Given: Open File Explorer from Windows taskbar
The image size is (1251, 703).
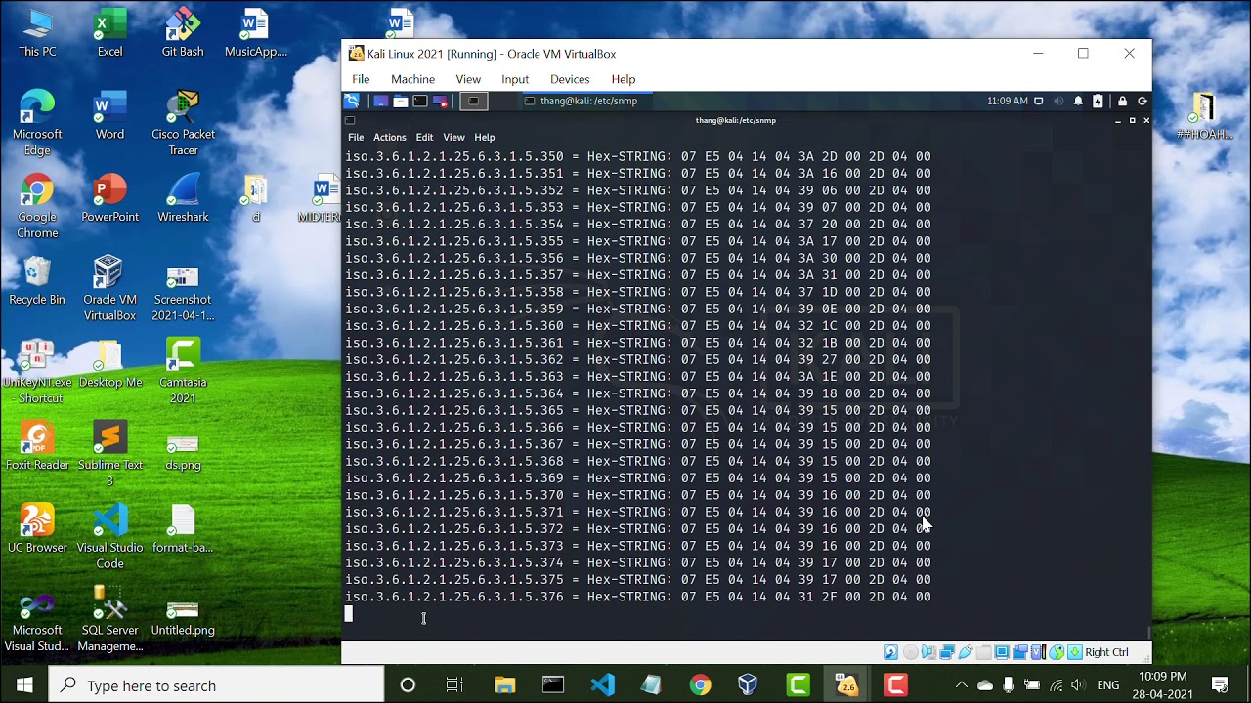Looking at the screenshot, I should tap(504, 685).
